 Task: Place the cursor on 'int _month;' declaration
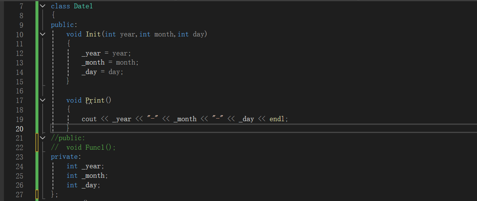pyautogui.click(x=87, y=176)
